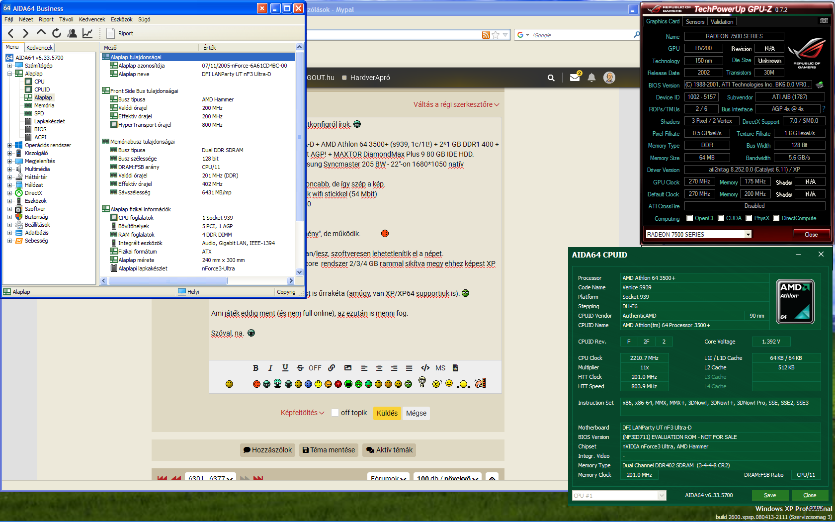Image resolution: width=835 pixels, height=522 pixels.
Task: Click the justify text icon in editor
Action: coord(409,368)
